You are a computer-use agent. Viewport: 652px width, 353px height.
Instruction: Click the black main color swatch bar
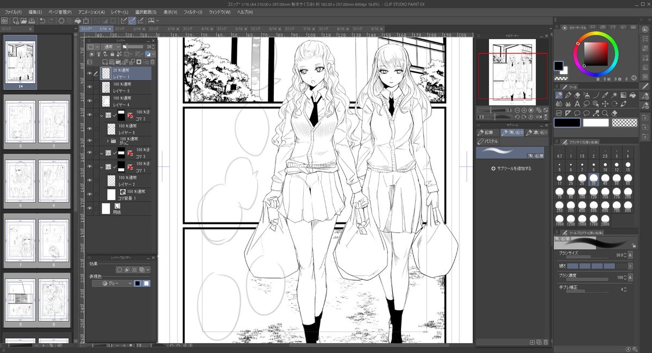coord(567,122)
